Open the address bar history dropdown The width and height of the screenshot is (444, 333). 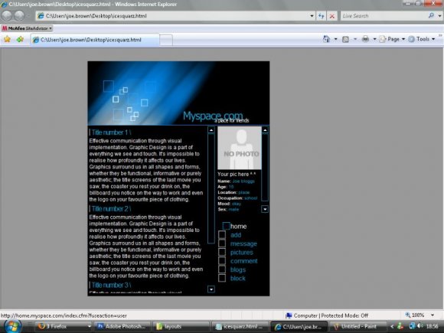pos(312,16)
